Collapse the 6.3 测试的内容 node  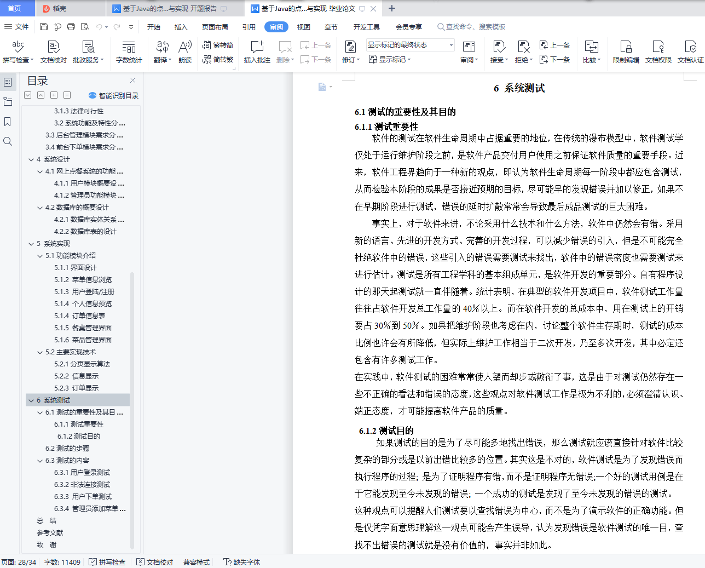[40, 461]
